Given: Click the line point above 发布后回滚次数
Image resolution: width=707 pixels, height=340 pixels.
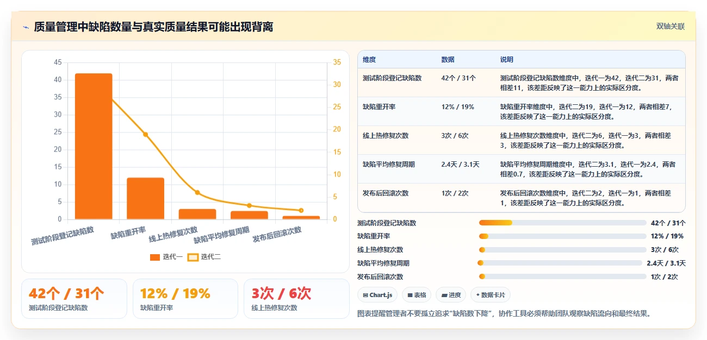Looking at the screenshot, I should click(x=301, y=210).
